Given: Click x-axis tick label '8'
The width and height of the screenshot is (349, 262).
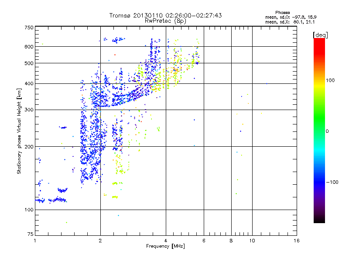Looking at the screenshot, I should [231, 241].
